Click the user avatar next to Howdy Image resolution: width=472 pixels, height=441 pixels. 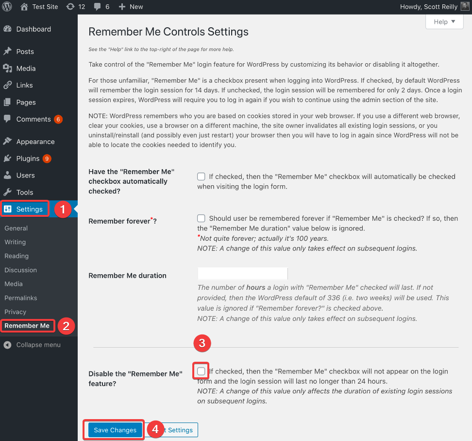click(465, 7)
